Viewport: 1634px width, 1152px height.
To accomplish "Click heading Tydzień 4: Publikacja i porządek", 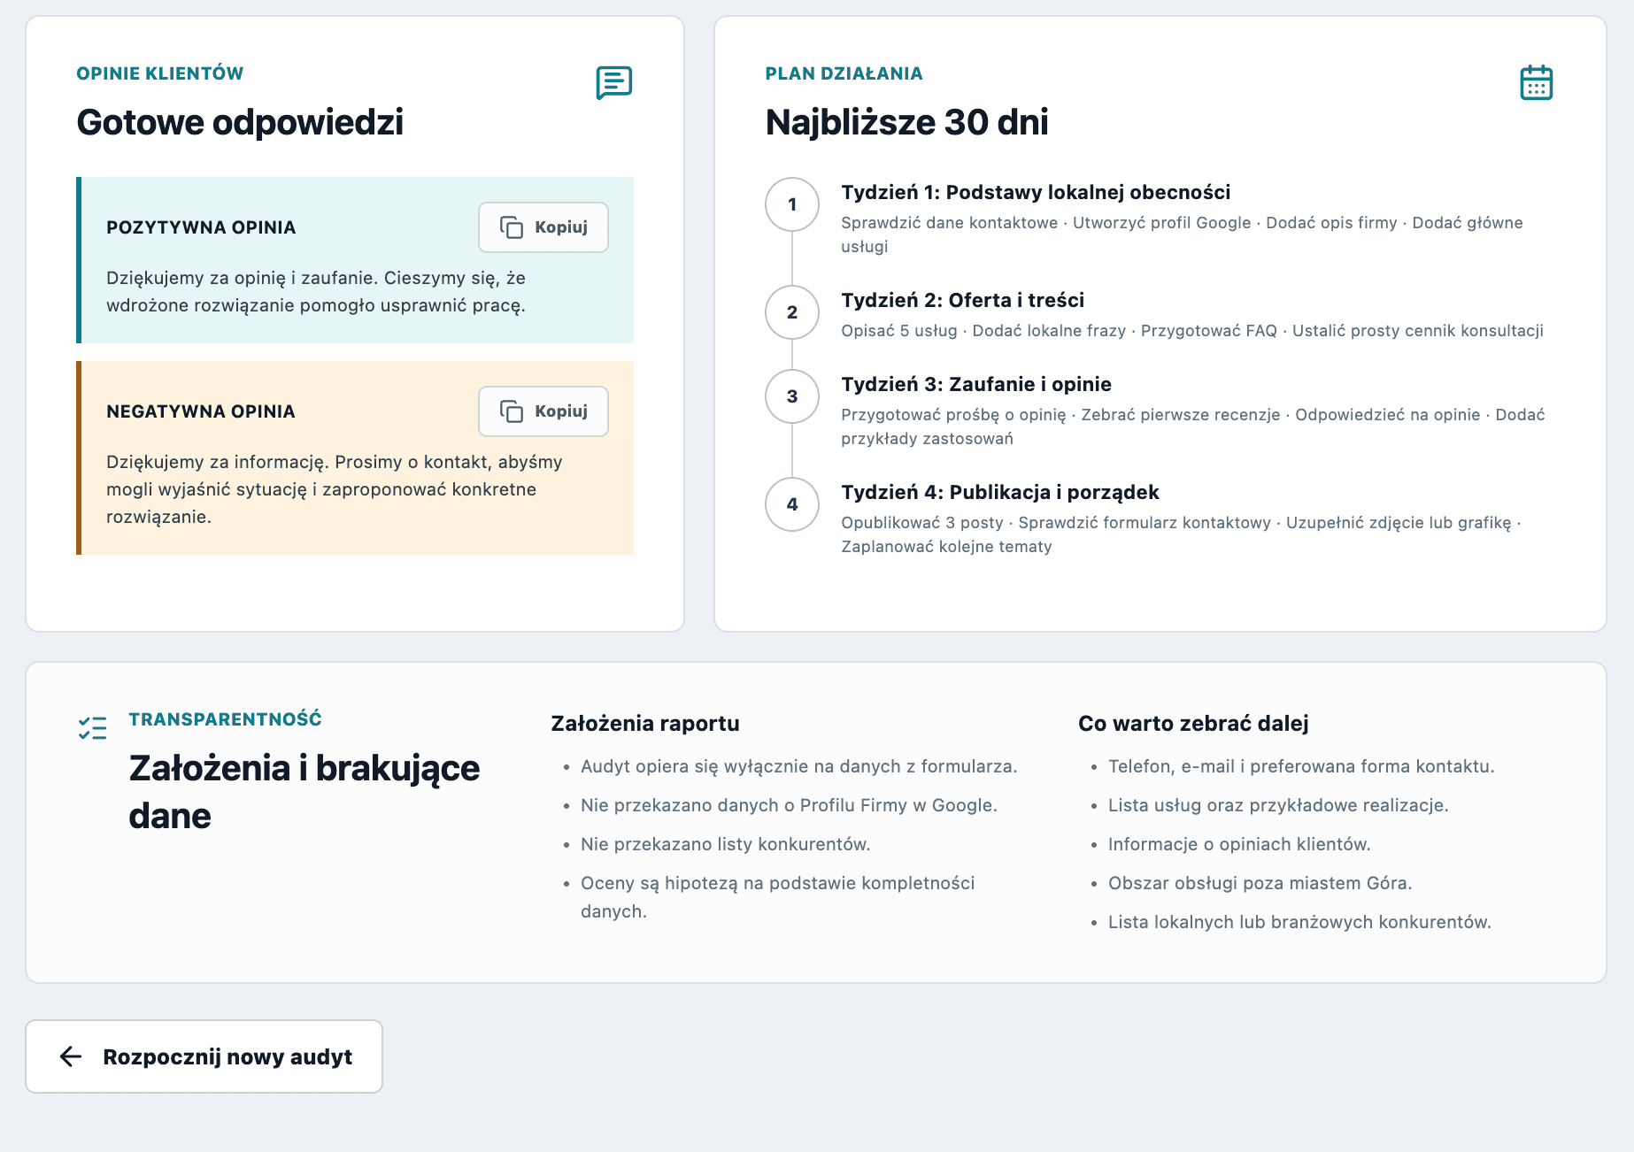I will coord(1000,492).
